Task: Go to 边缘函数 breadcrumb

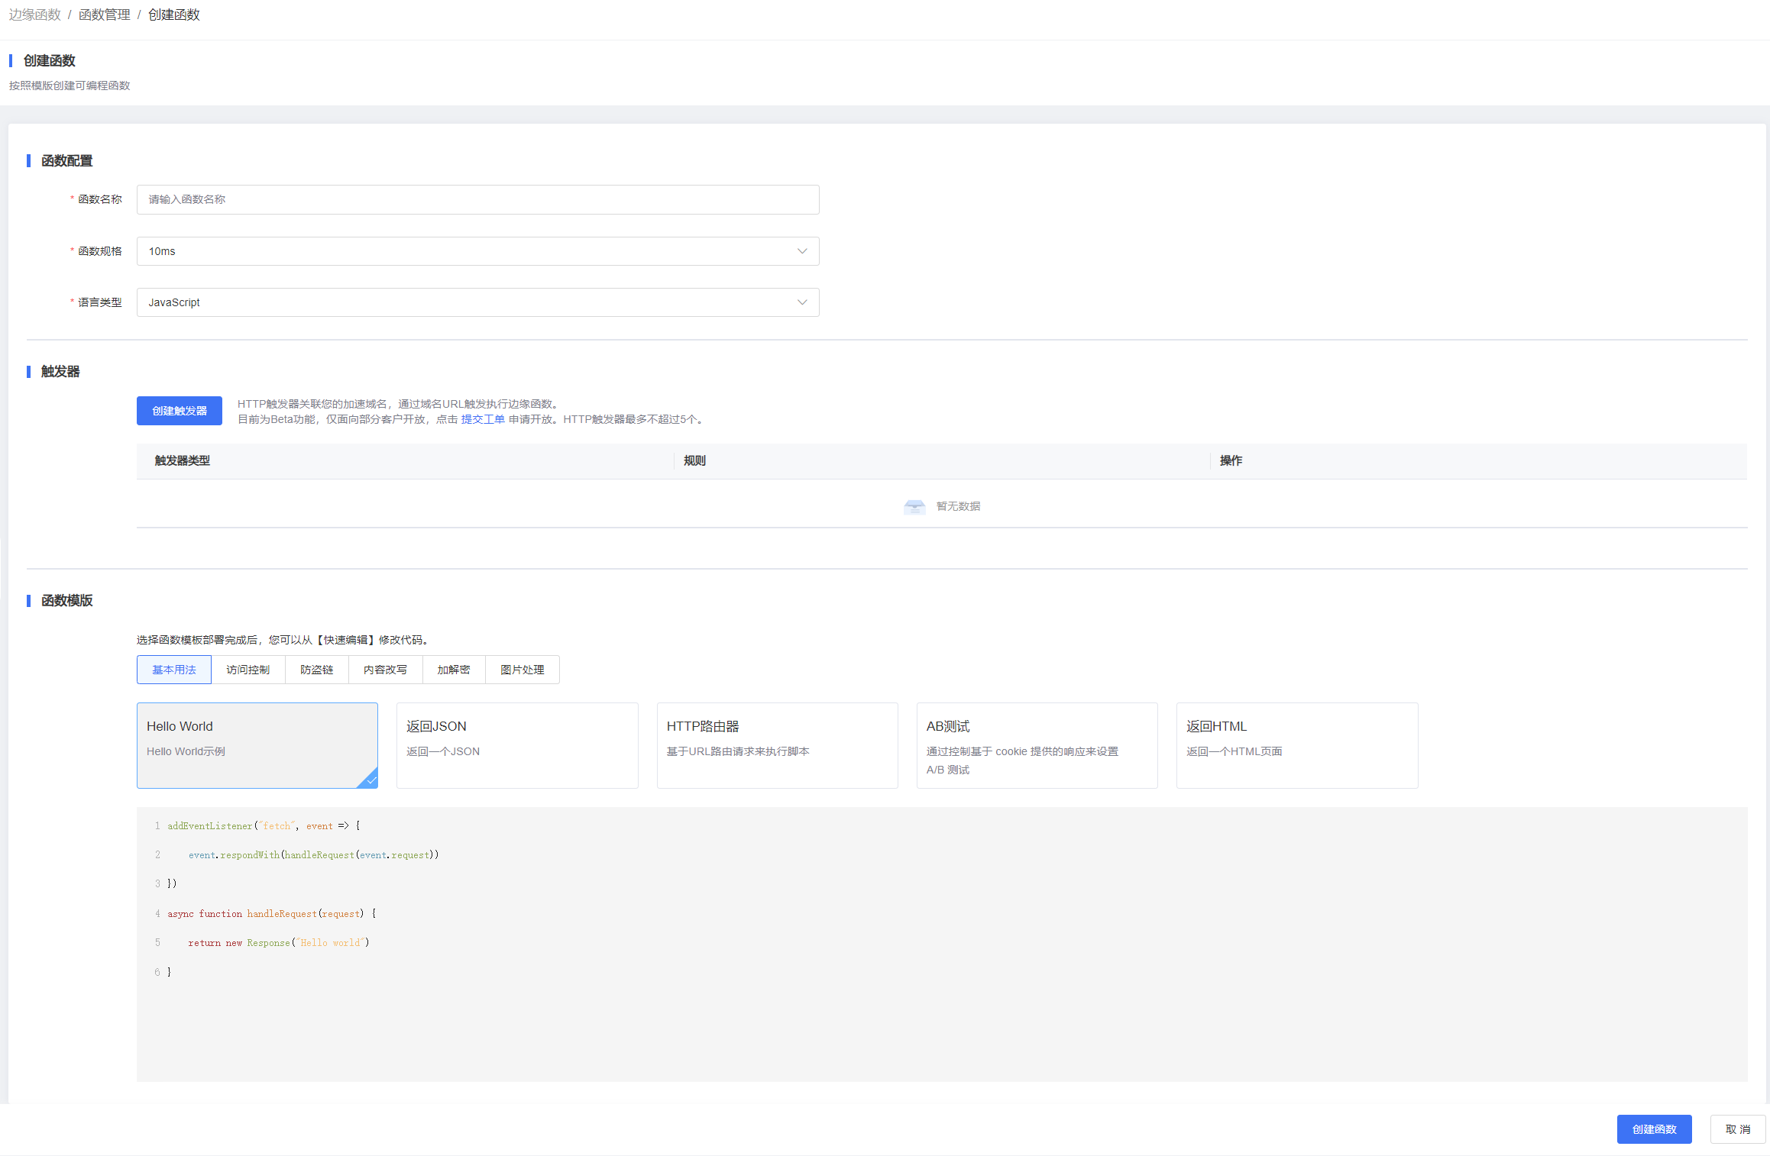Action: click(35, 15)
